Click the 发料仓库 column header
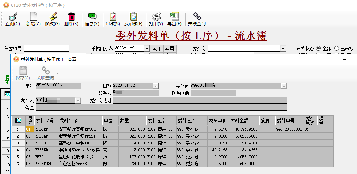357x174 pixels. point(161,121)
